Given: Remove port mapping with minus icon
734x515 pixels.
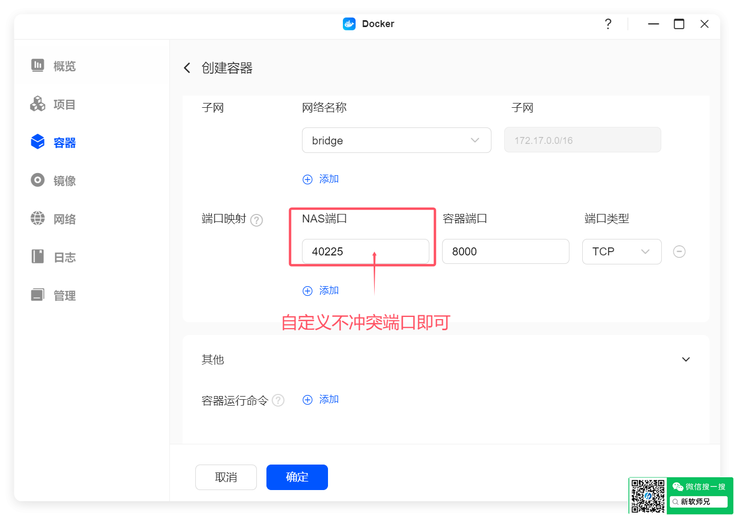Looking at the screenshot, I should [679, 252].
